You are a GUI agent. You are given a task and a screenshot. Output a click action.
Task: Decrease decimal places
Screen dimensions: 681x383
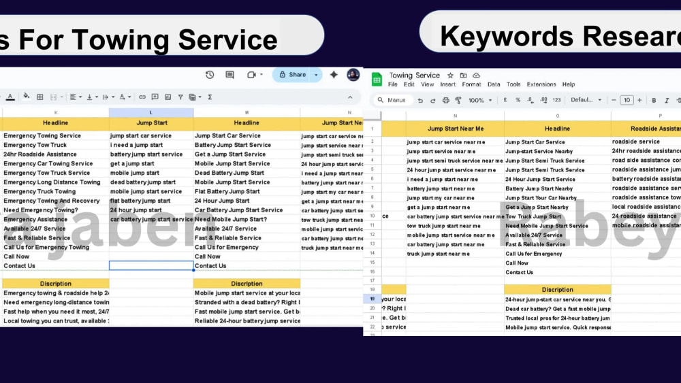click(530, 100)
